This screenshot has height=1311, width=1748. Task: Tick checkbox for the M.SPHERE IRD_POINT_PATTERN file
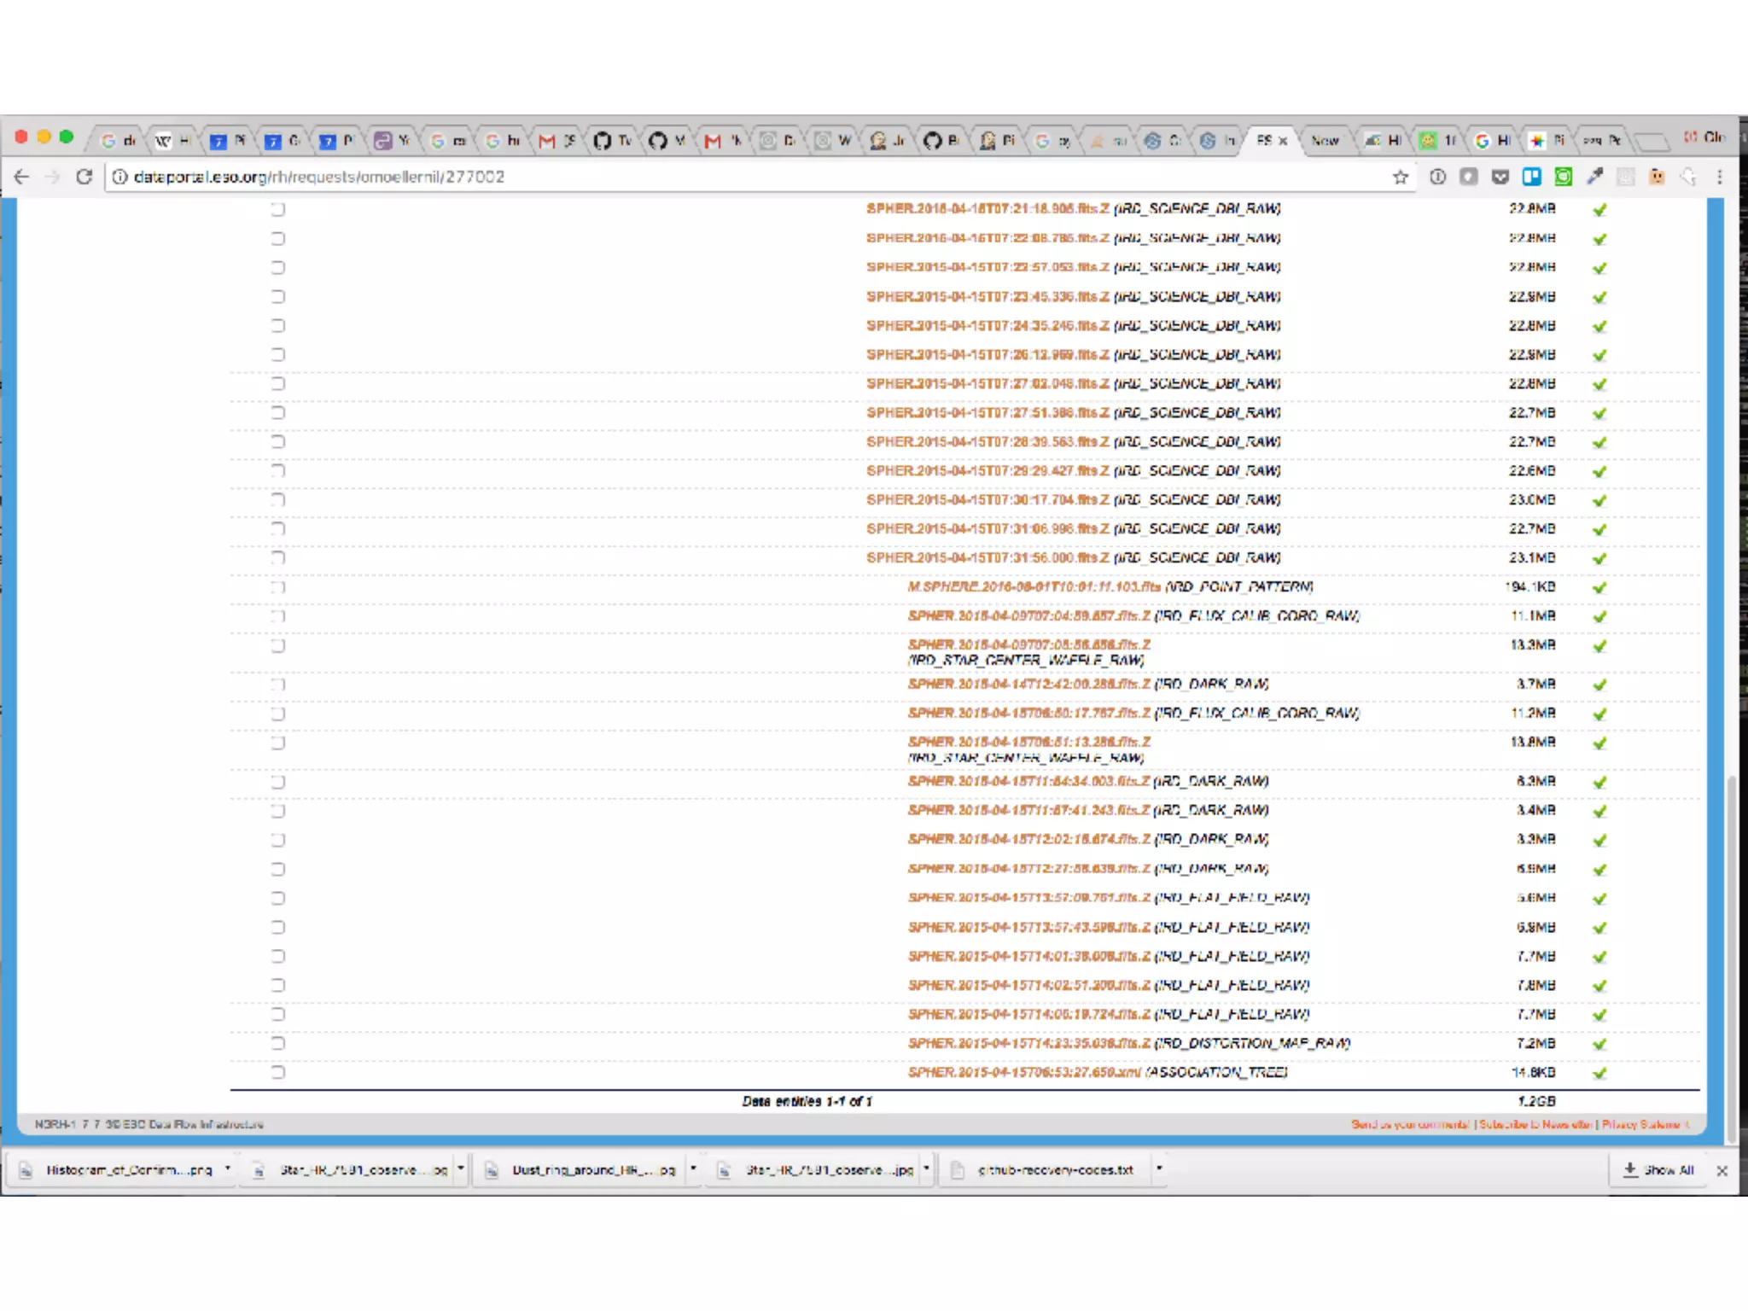coord(278,587)
